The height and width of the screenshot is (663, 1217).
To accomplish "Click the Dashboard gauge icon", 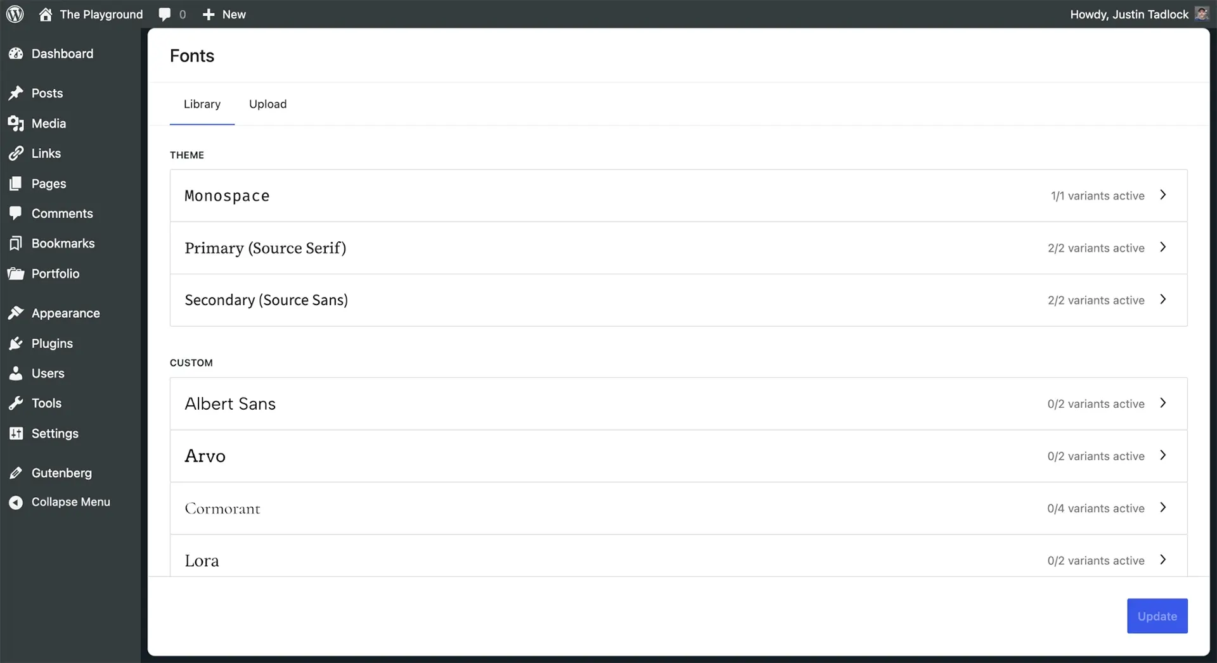I will click(16, 54).
